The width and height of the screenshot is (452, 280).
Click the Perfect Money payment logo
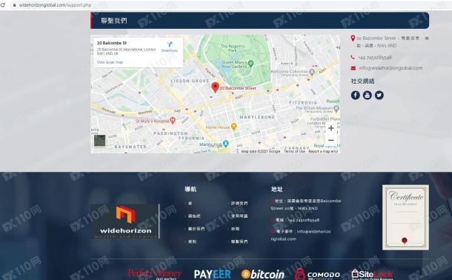(x=155, y=273)
